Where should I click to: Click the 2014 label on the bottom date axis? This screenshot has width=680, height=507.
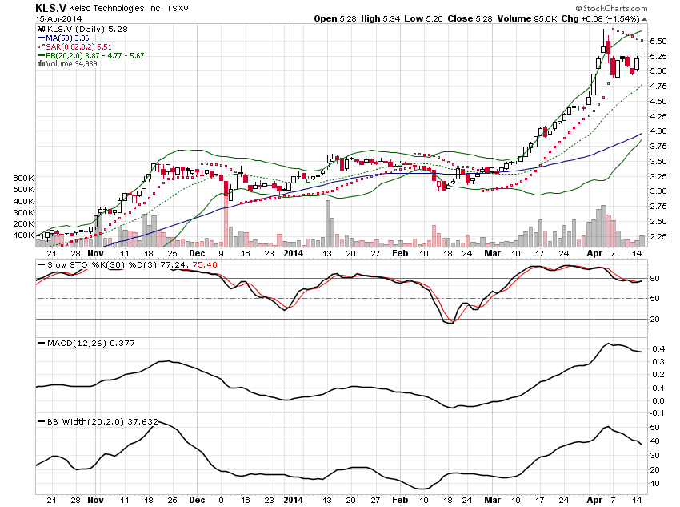tap(293, 500)
